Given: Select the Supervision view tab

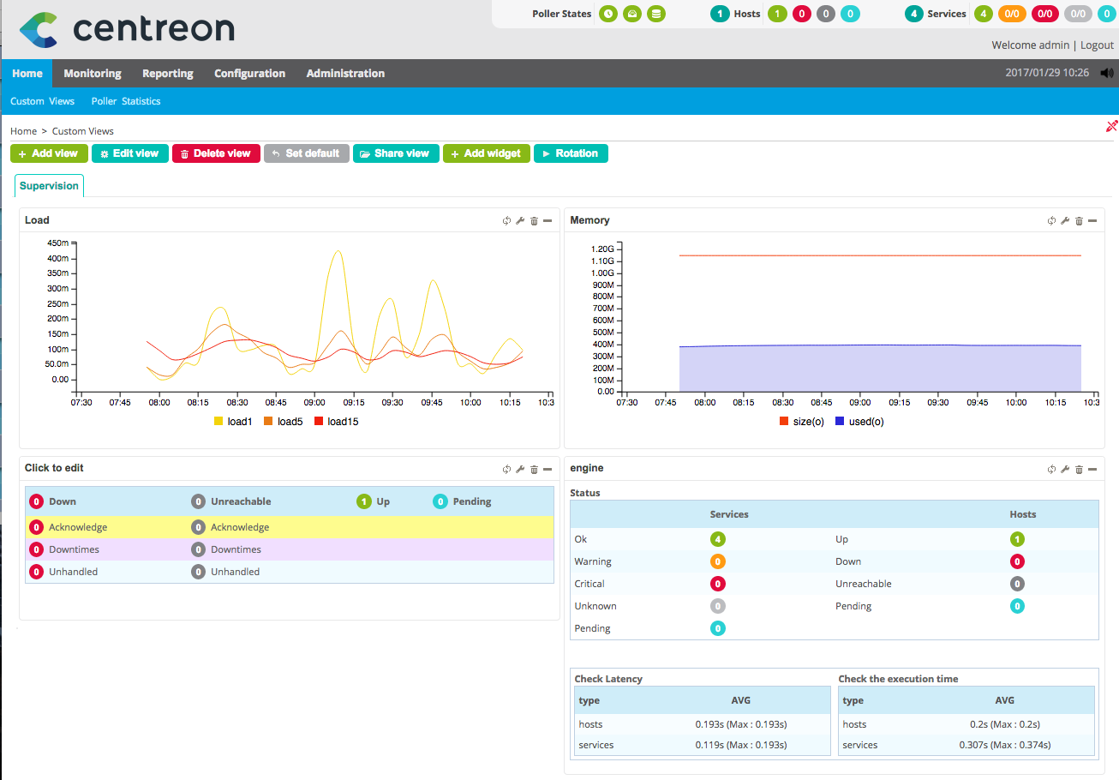Looking at the screenshot, I should coord(49,186).
